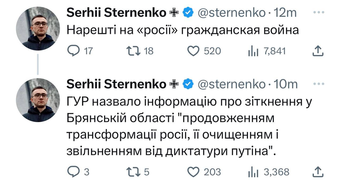View analytics of tweet with 3,368 views

[253, 172]
